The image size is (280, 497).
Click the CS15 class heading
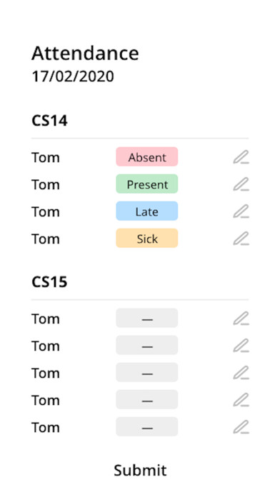click(x=49, y=282)
